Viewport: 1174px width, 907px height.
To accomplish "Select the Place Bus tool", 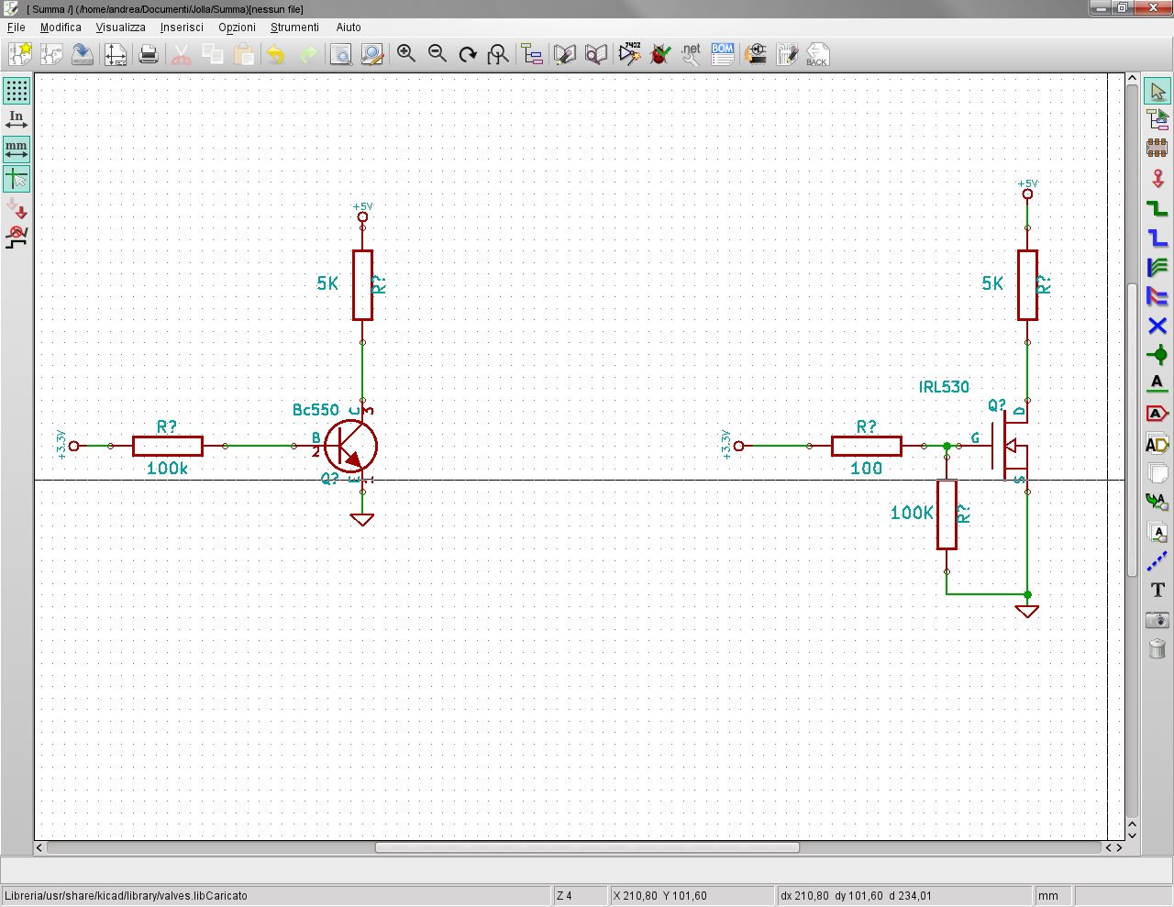I will [1156, 235].
